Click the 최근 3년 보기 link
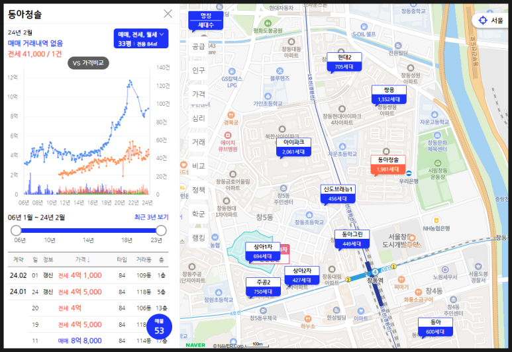This screenshot has width=512, height=352. click(151, 217)
